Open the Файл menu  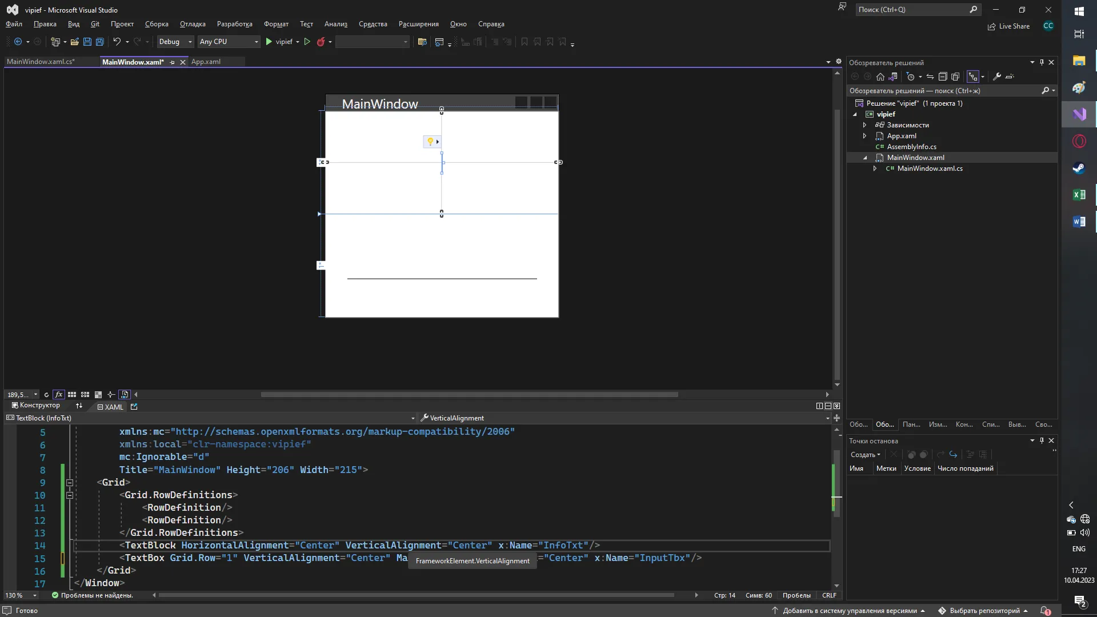(x=14, y=24)
